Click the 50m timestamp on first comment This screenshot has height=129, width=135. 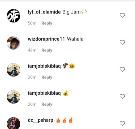tap(32, 23)
